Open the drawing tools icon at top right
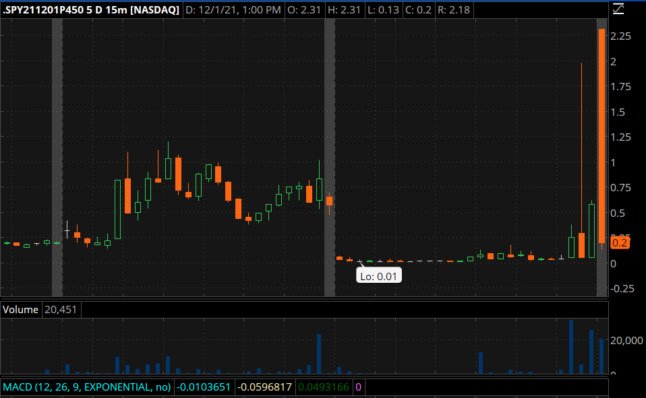Image resolution: width=646 pixels, height=398 pixels. tap(618, 9)
